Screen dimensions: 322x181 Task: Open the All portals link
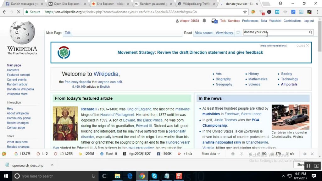(x=289, y=84)
